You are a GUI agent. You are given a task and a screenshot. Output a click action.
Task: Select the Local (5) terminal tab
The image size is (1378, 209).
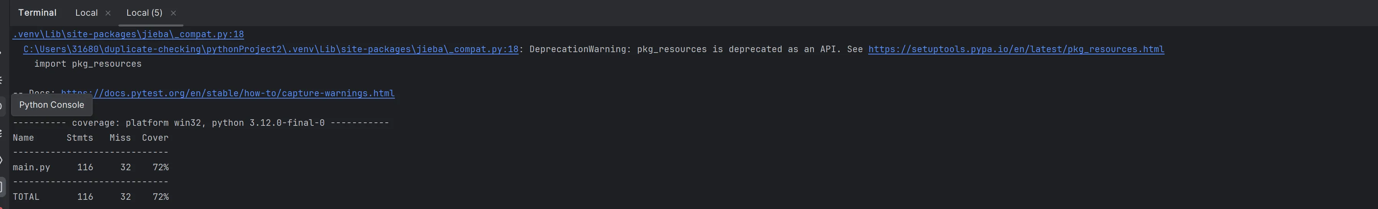pos(144,13)
